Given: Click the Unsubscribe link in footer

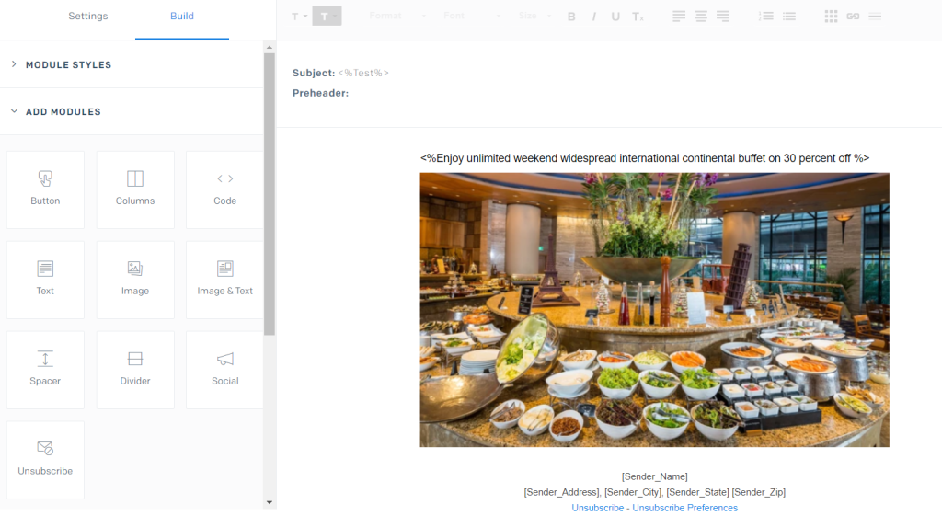Looking at the screenshot, I should [597, 508].
